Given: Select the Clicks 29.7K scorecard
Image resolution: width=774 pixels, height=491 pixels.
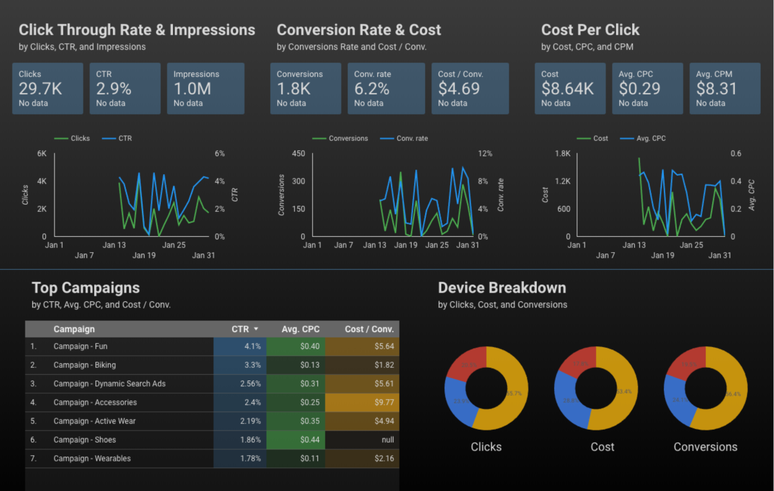Looking at the screenshot, I should click(x=48, y=89).
